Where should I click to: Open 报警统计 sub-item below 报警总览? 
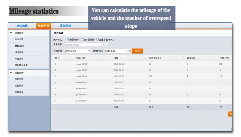(x=19, y=85)
